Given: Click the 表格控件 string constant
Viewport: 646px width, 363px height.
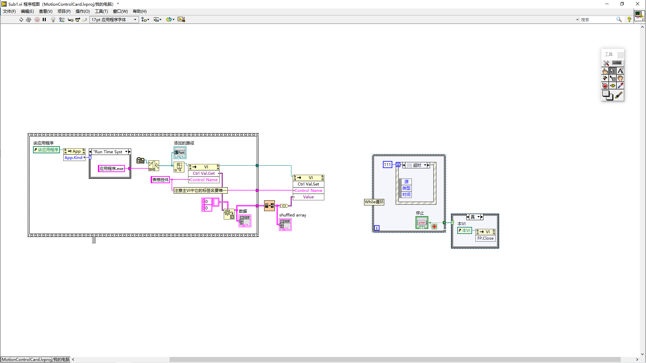Looking at the screenshot, I should pyautogui.click(x=160, y=180).
